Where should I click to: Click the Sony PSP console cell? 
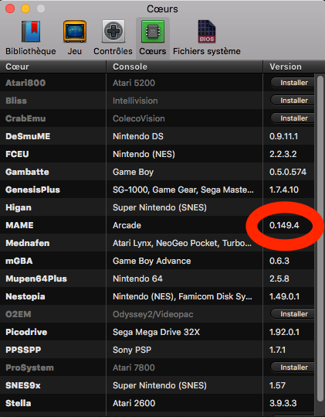pyautogui.click(x=132, y=350)
